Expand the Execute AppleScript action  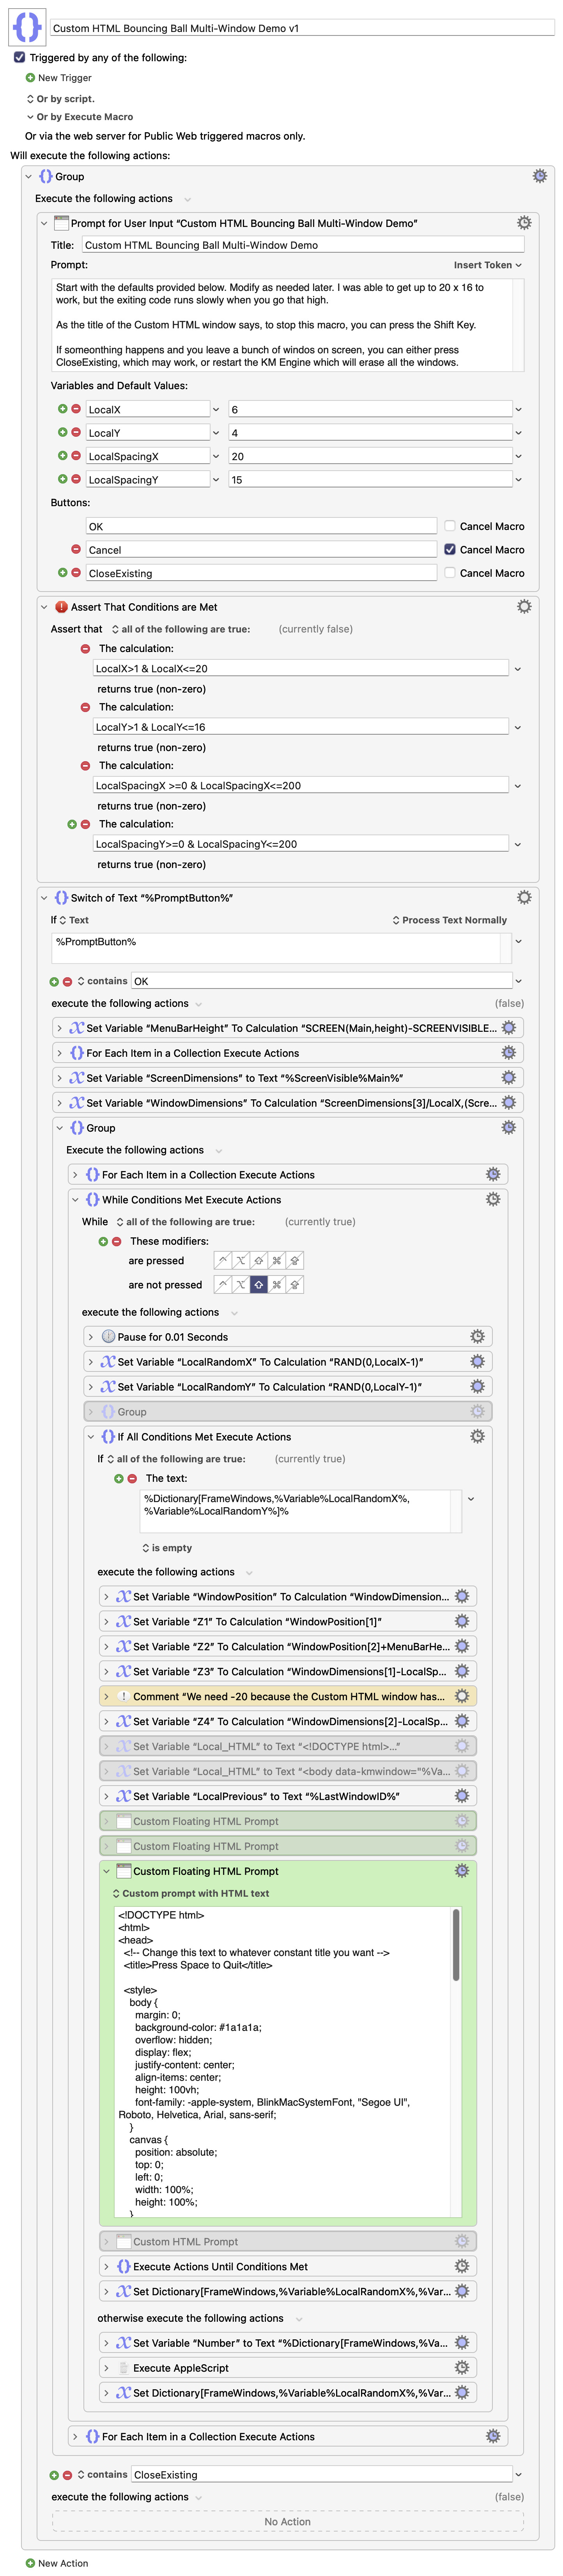[106, 2368]
